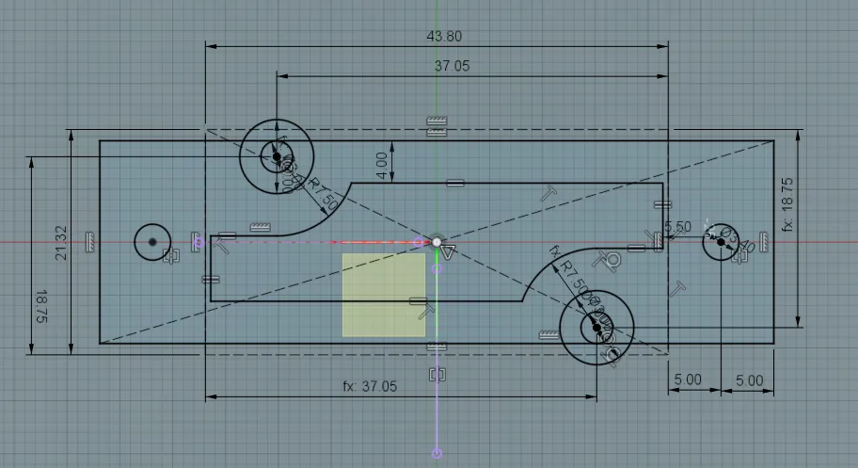The height and width of the screenshot is (468, 858).
Task: Click 5.00 dimension between construction line and hole
Action: pos(688,379)
